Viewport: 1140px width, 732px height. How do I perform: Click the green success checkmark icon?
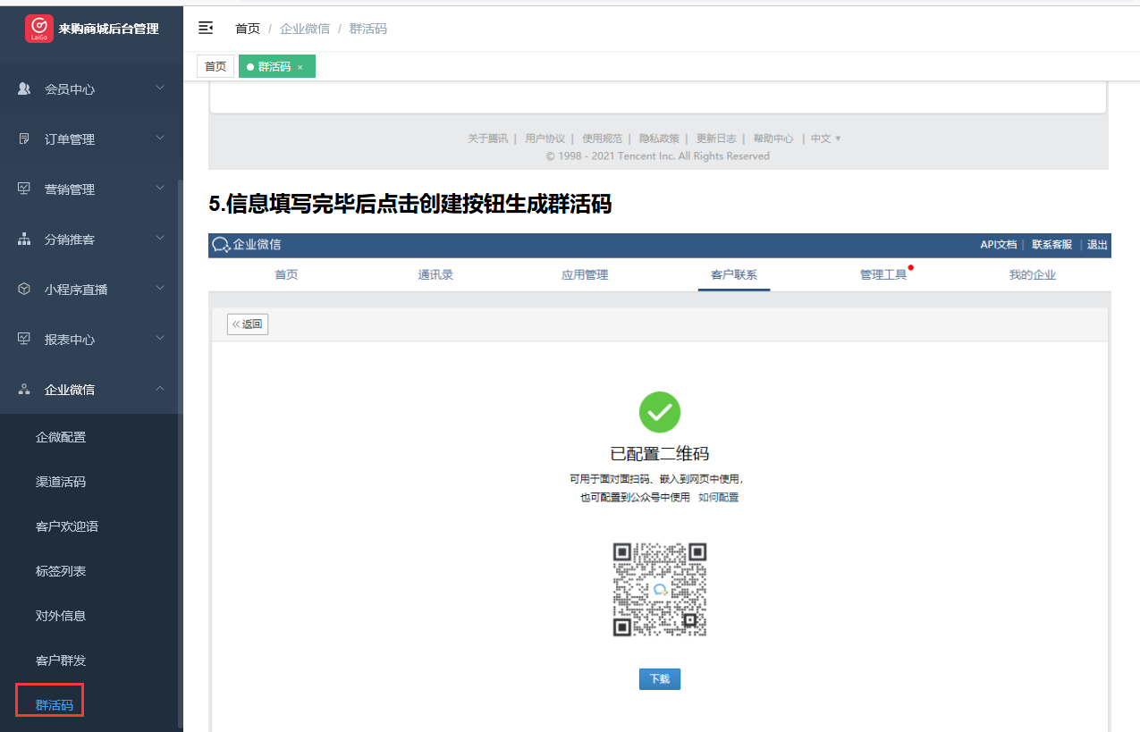coord(660,412)
